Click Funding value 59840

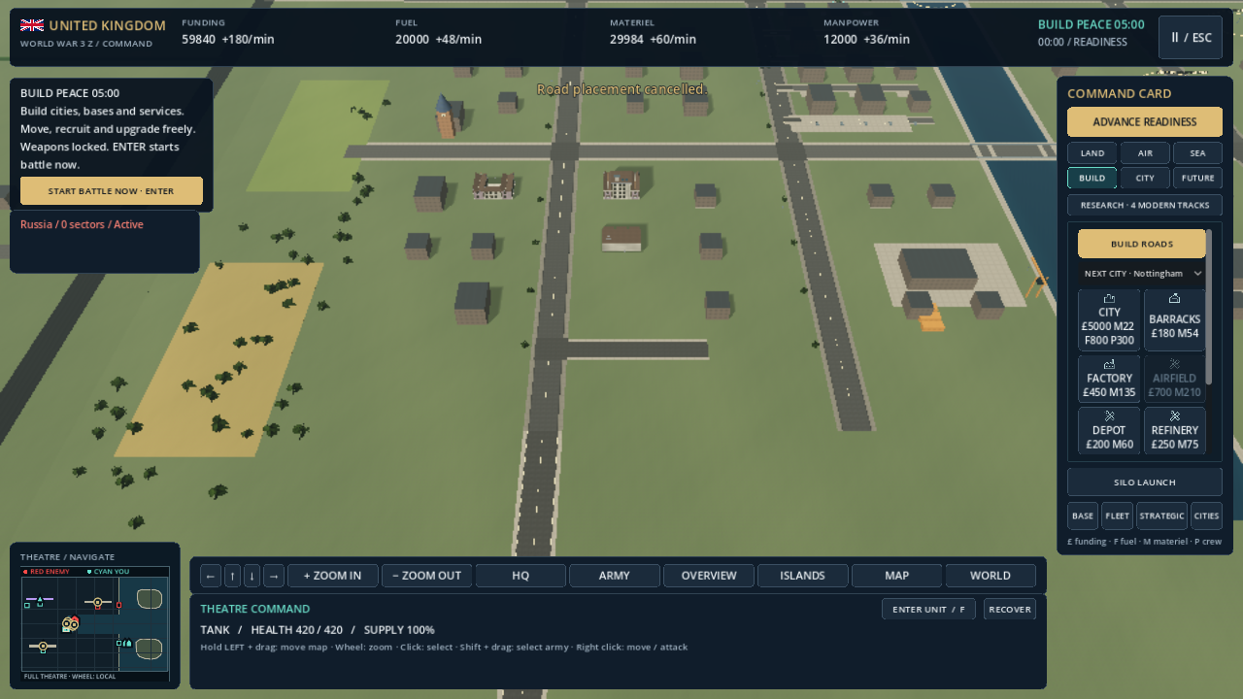(198, 40)
